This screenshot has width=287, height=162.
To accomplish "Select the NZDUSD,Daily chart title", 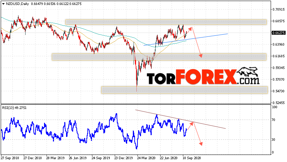I will pyautogui.click(x=17, y=4).
